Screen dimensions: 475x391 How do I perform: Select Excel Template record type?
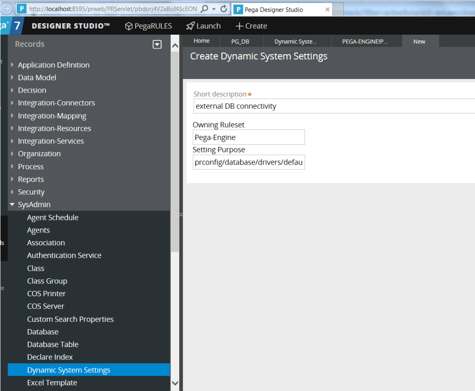click(x=52, y=383)
